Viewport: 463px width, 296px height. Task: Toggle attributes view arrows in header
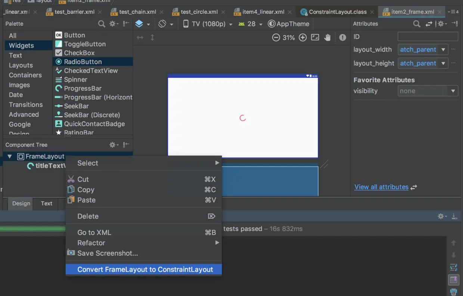(429, 24)
